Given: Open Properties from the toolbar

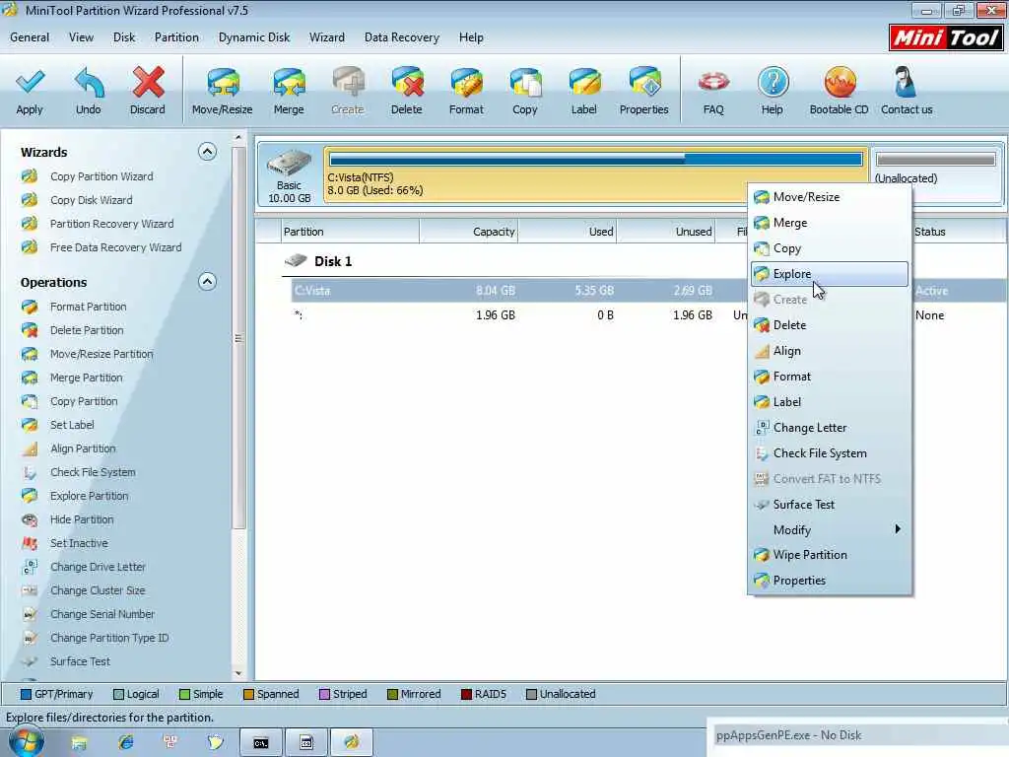Looking at the screenshot, I should click(644, 83).
